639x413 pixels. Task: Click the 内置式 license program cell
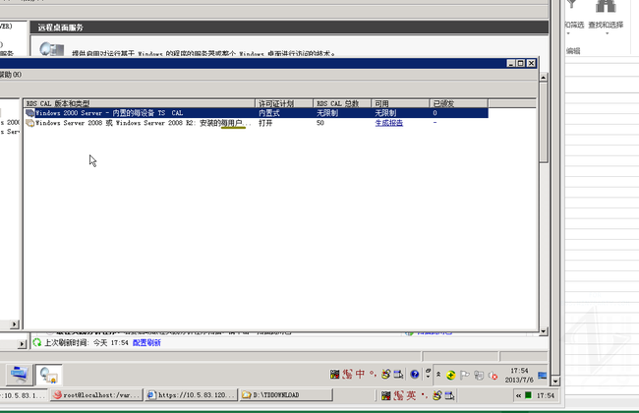point(269,113)
